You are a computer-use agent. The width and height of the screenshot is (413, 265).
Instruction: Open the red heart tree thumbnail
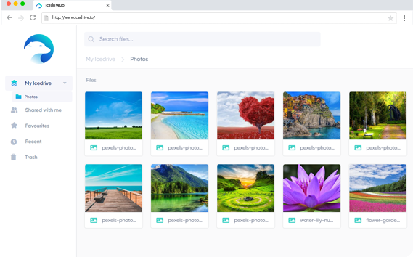pos(246,115)
